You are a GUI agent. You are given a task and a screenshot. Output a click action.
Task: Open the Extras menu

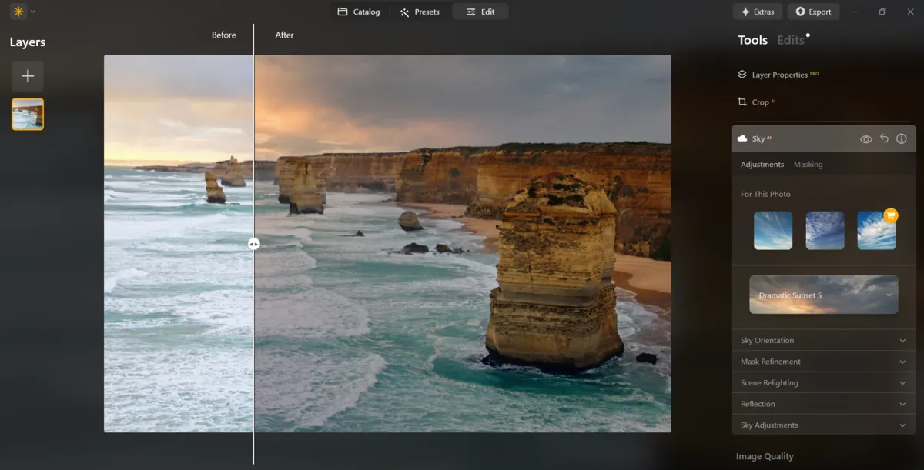pyautogui.click(x=757, y=12)
